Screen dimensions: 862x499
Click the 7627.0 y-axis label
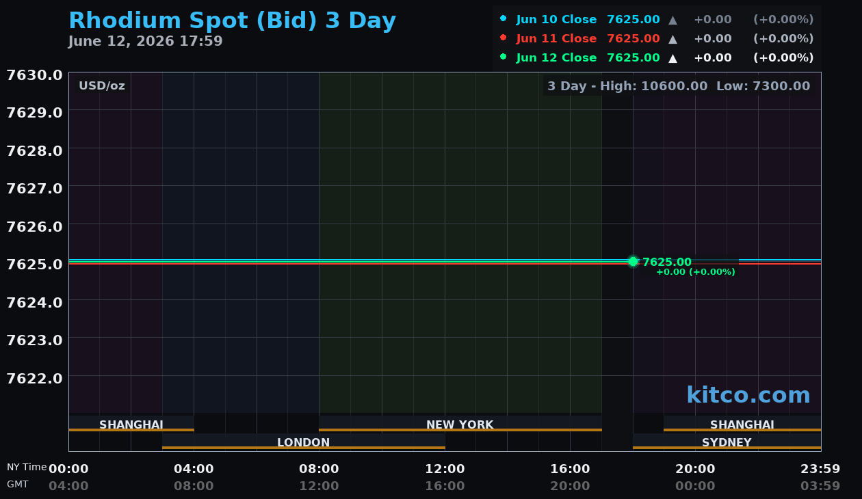coord(34,188)
